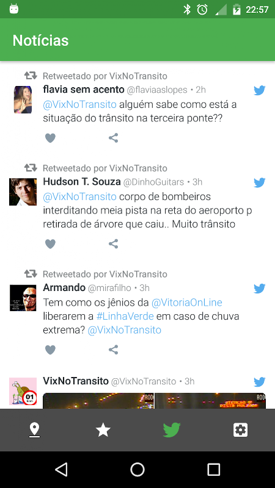Tap the Android home circle button

(137, 469)
